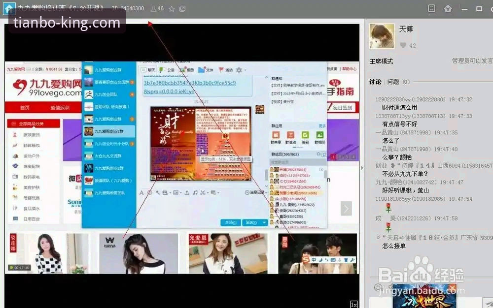Image resolution: width=493 pixels, height=308 pixels.
Task: Select the 太仓九九交流群 group in the list
Action: point(109,156)
